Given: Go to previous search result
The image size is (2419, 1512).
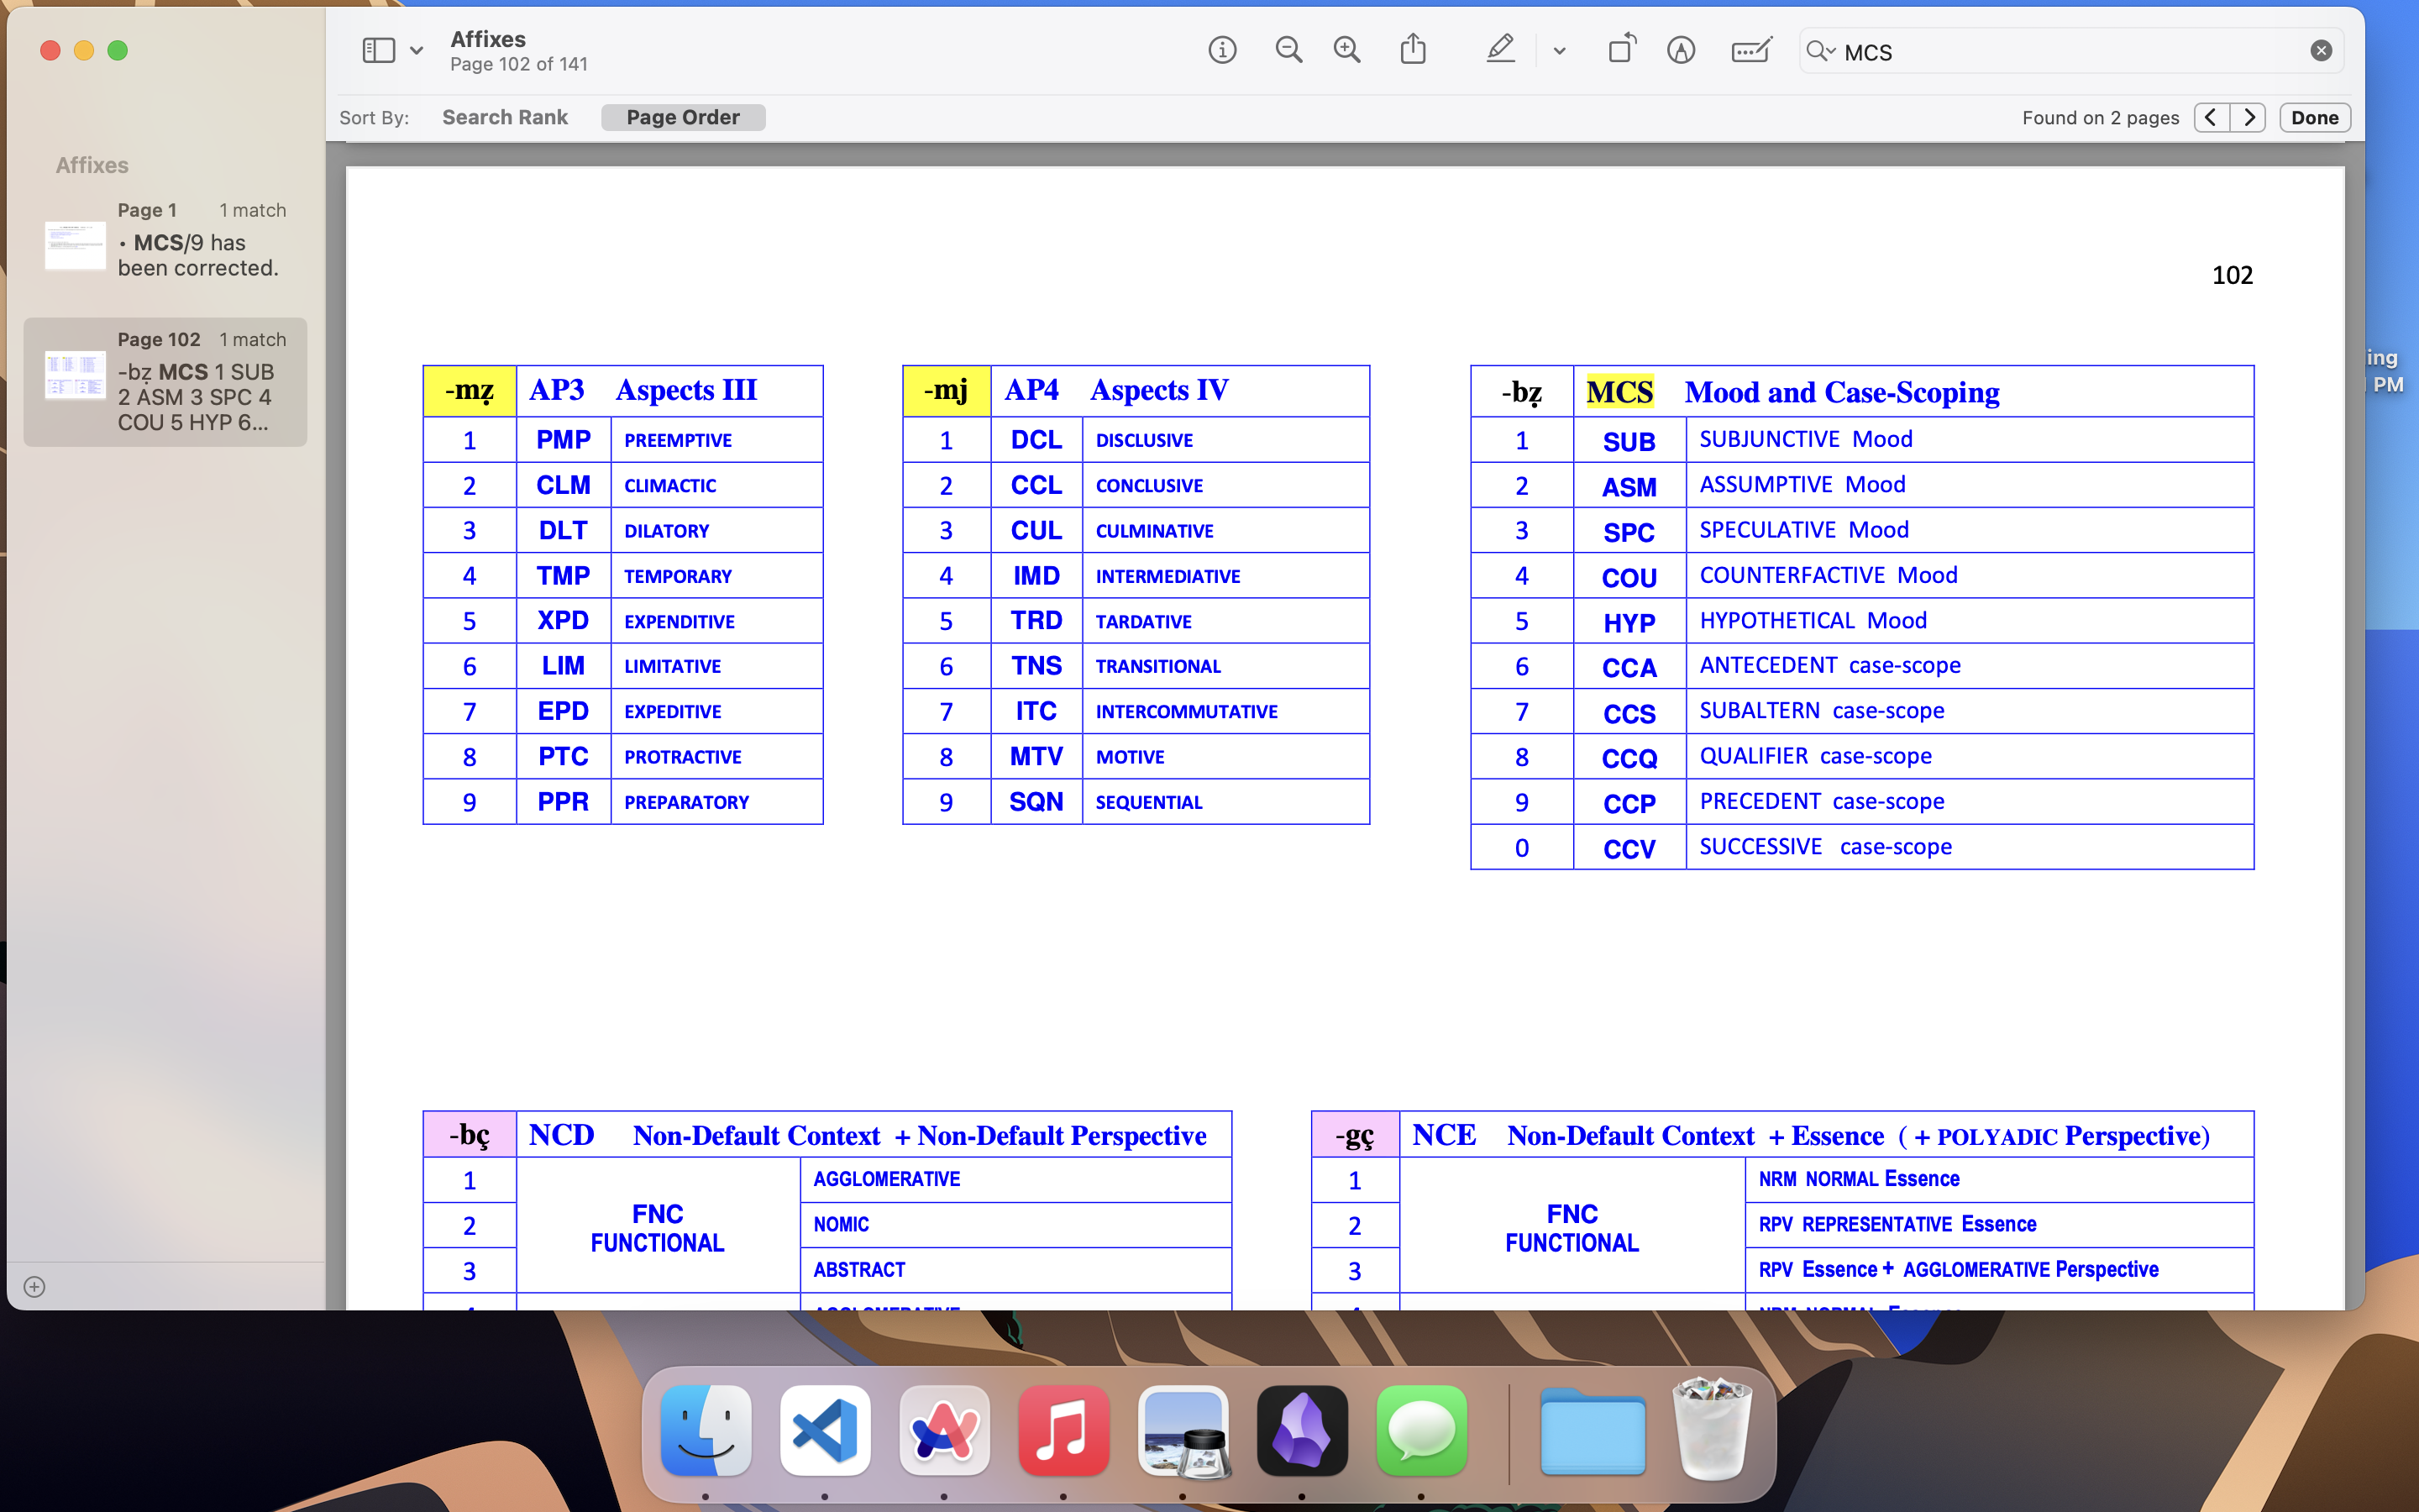Looking at the screenshot, I should (2211, 117).
